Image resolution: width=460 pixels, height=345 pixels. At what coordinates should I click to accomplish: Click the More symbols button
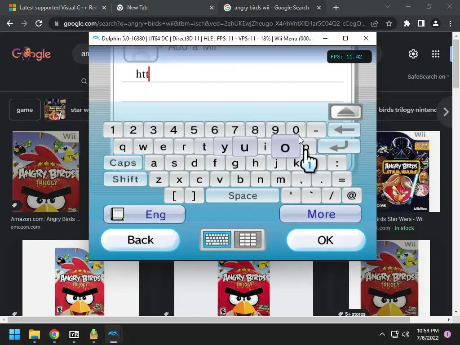(320, 214)
